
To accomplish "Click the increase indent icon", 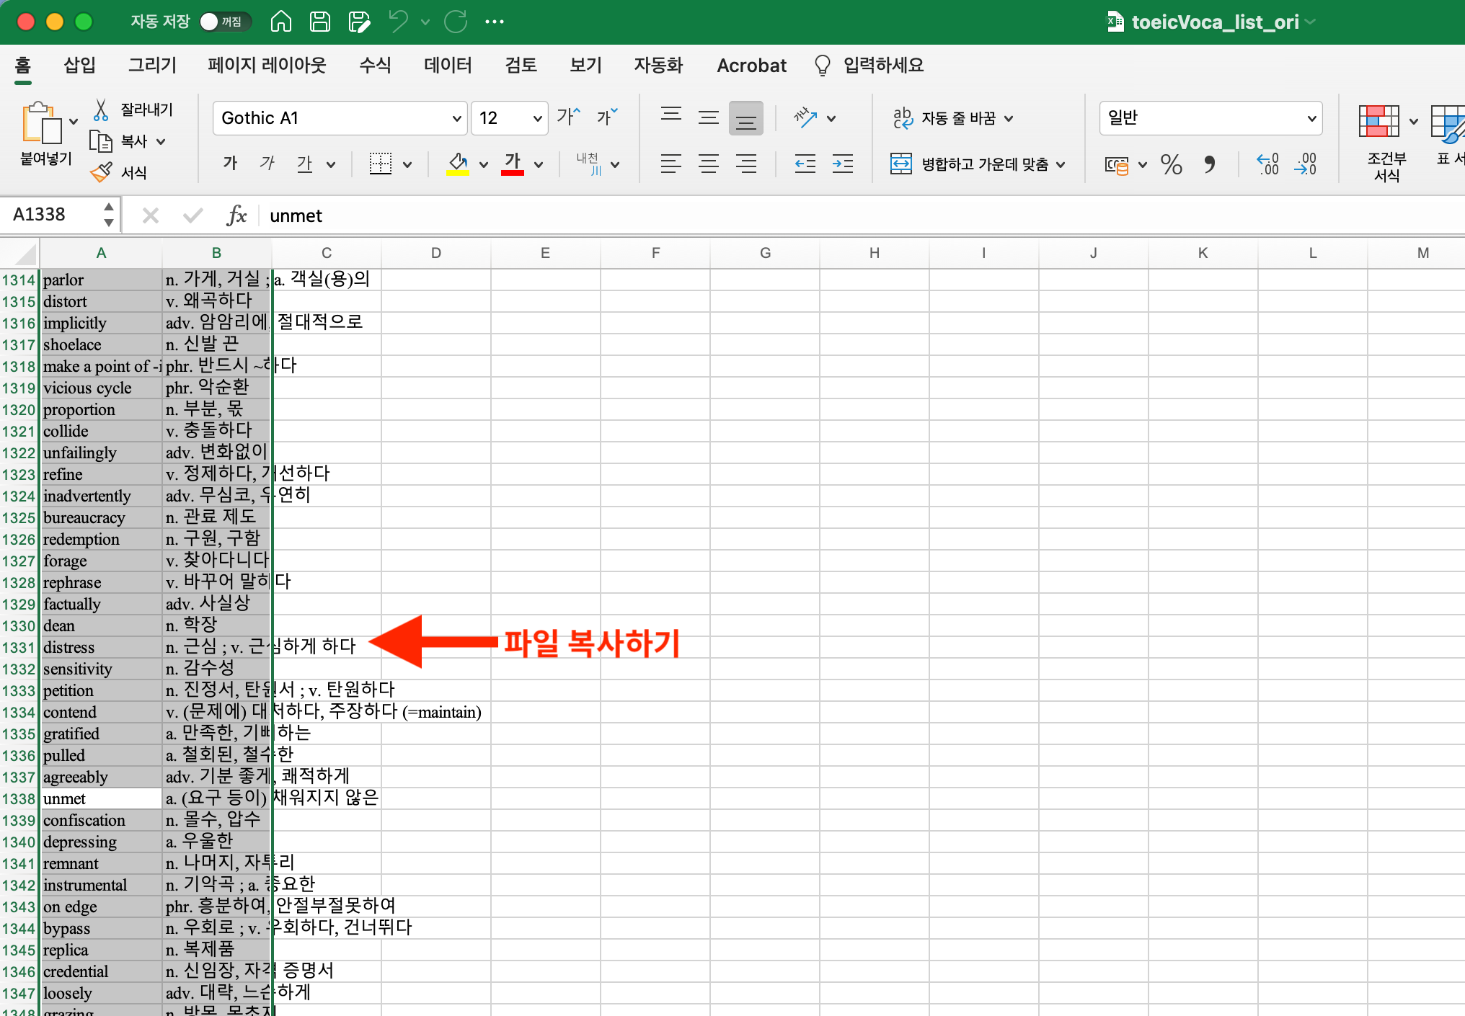I will [x=842, y=164].
